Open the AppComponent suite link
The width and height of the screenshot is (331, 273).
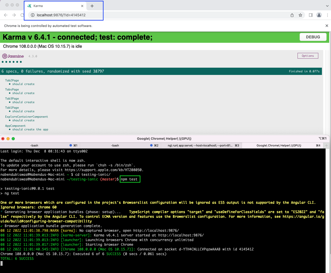(15, 126)
